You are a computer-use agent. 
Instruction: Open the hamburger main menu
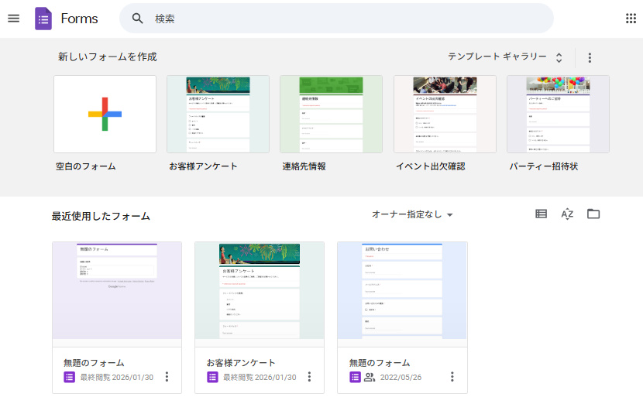(x=13, y=19)
